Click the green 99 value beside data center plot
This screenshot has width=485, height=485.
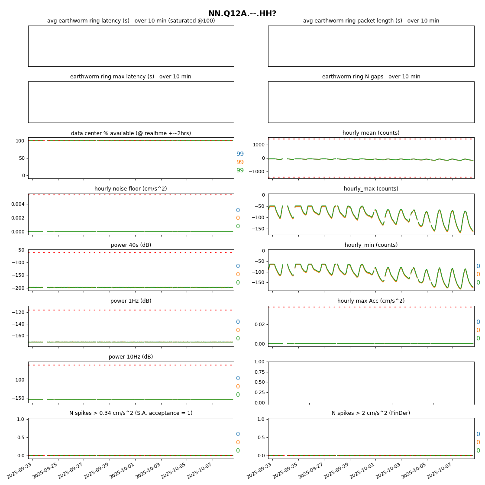click(x=240, y=171)
